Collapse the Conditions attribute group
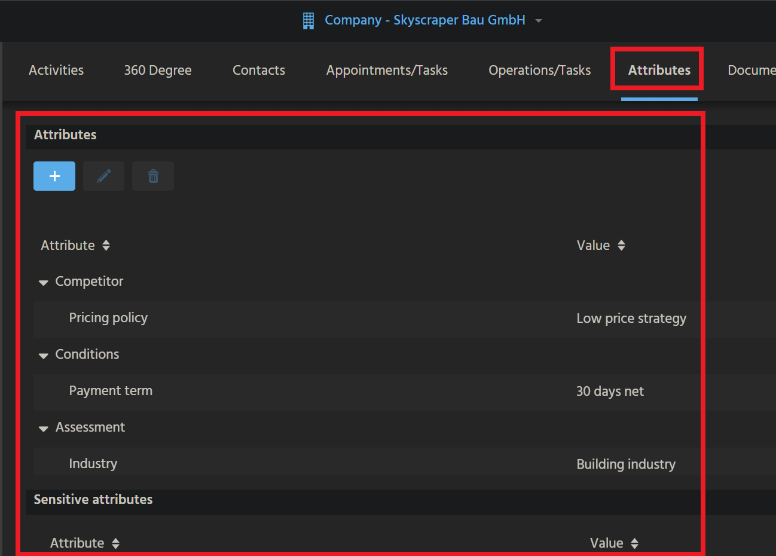This screenshot has height=556, width=776. 43,355
